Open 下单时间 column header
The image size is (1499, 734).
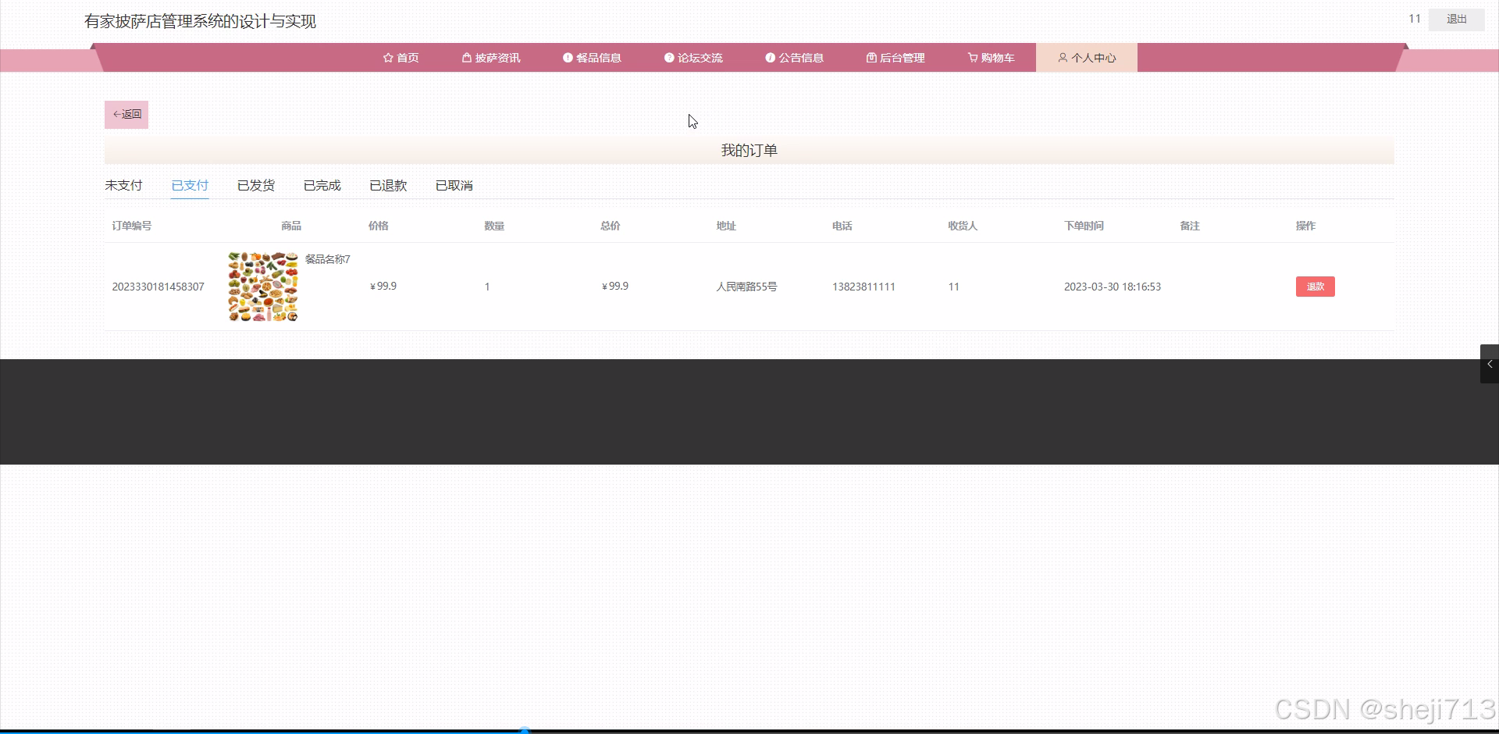pos(1084,225)
